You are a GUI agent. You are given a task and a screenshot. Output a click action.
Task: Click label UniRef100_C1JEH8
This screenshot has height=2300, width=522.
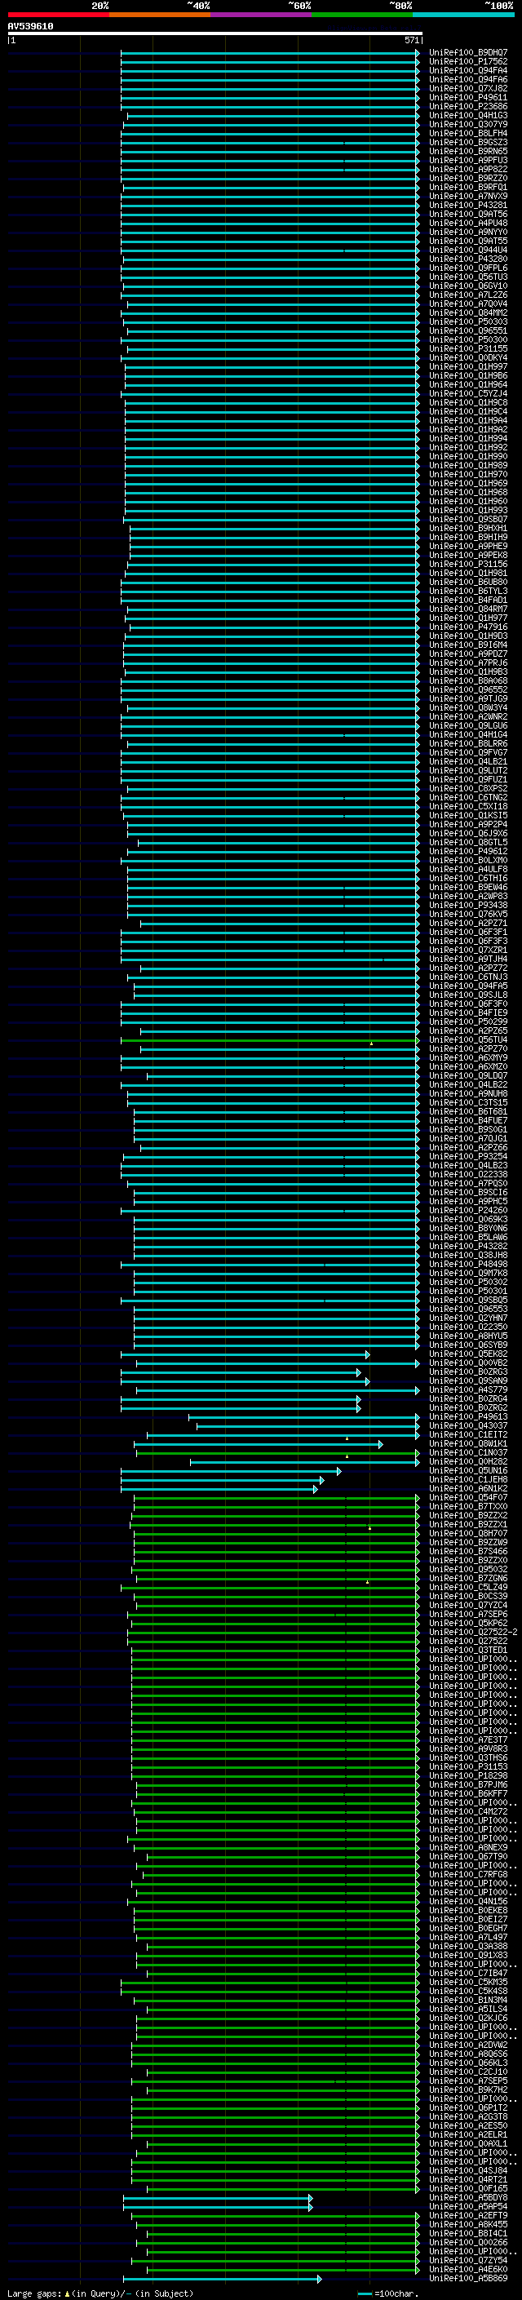coord(468,1479)
